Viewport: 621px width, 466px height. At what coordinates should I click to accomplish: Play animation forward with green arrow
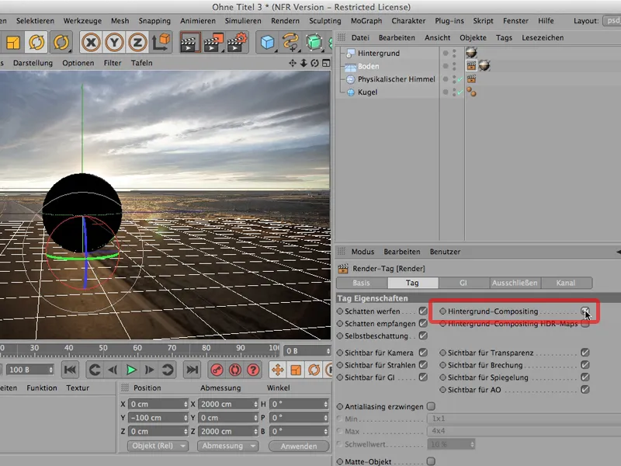[x=131, y=370]
